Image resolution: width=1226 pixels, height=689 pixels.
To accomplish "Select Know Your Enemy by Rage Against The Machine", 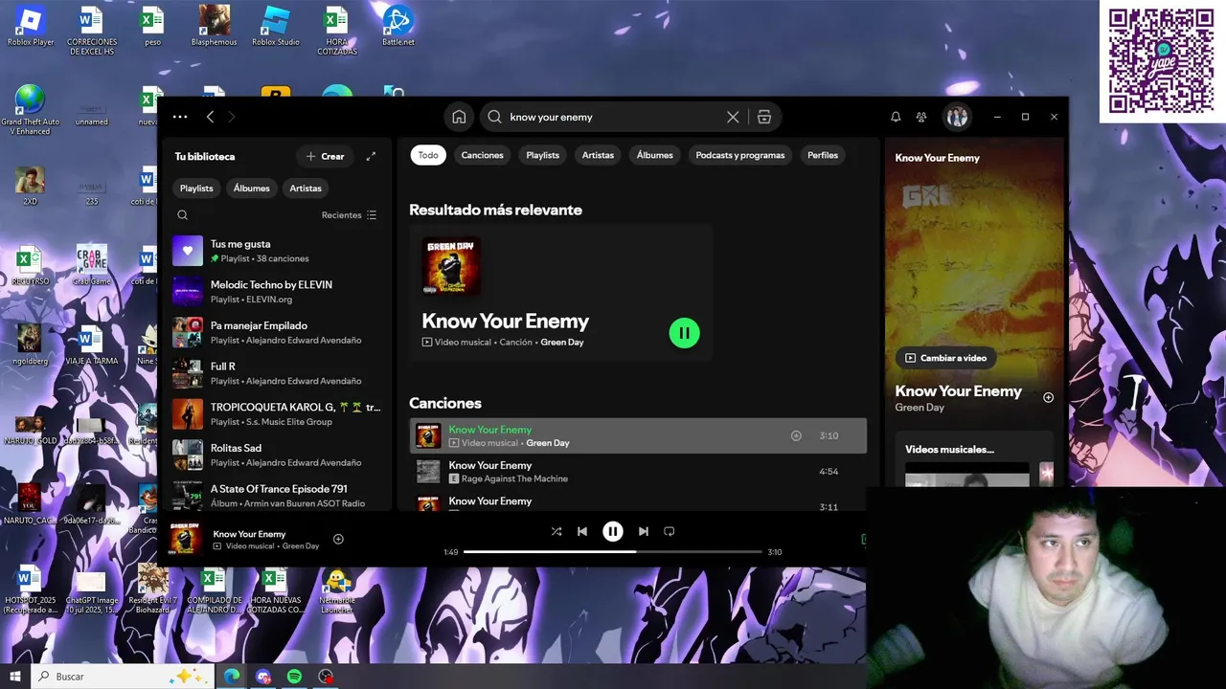I will 638,472.
